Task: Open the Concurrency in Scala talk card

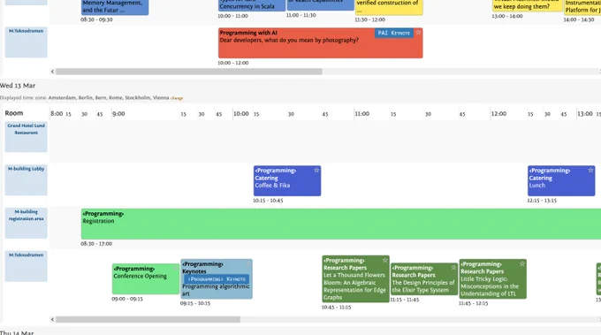Action: coord(252,5)
